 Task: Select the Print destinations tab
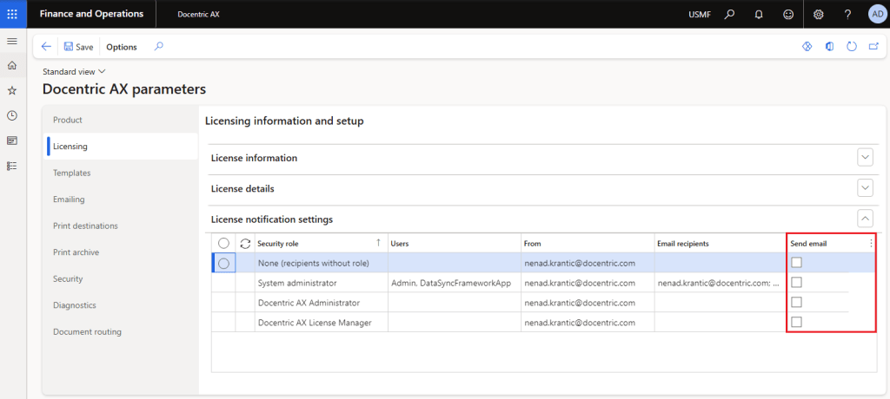point(121,226)
